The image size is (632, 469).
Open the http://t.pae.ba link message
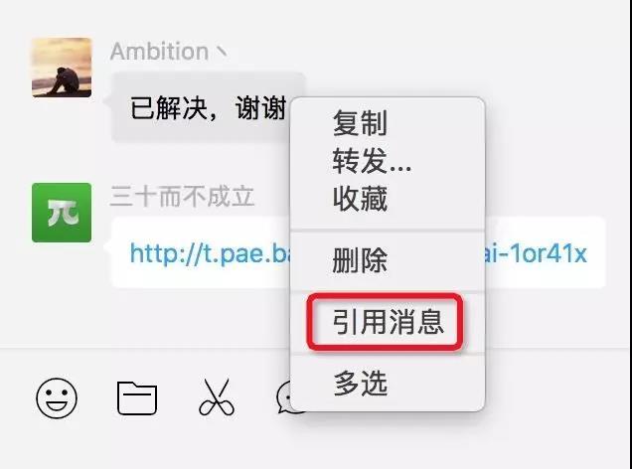pyautogui.click(x=210, y=253)
